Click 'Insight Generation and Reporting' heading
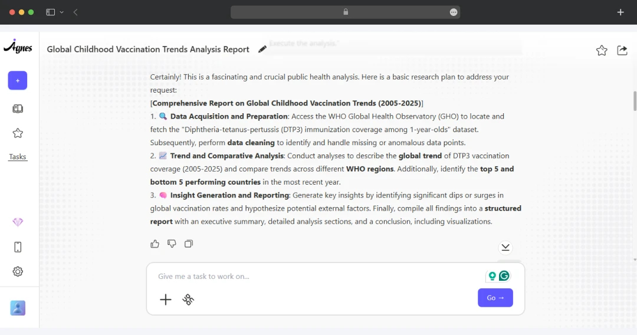This screenshot has height=335, width=637. pyautogui.click(x=229, y=195)
